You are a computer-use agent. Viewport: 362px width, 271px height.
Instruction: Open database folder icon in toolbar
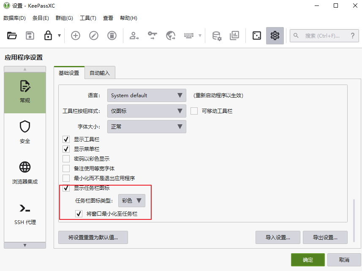pos(12,36)
